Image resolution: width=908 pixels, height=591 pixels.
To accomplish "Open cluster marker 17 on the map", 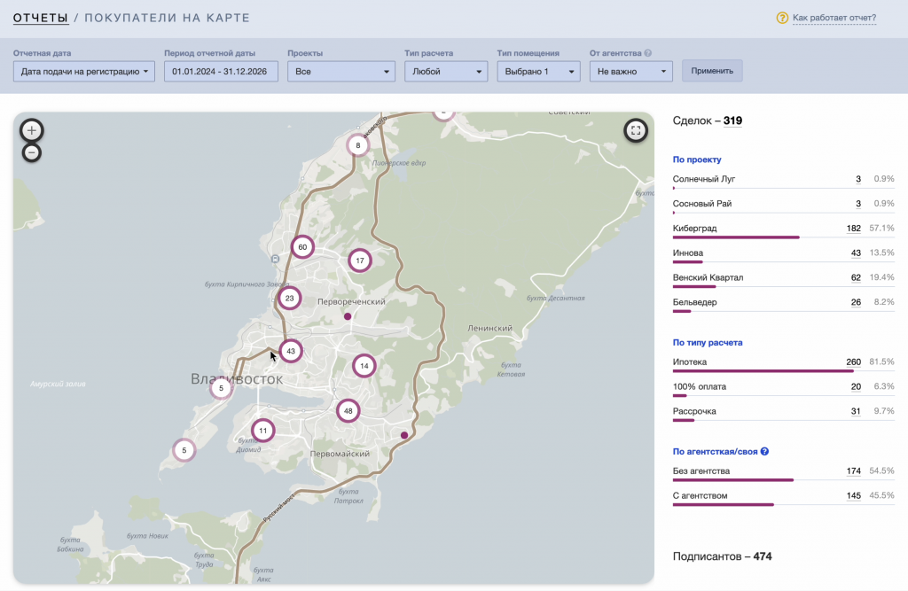I will (x=359, y=261).
